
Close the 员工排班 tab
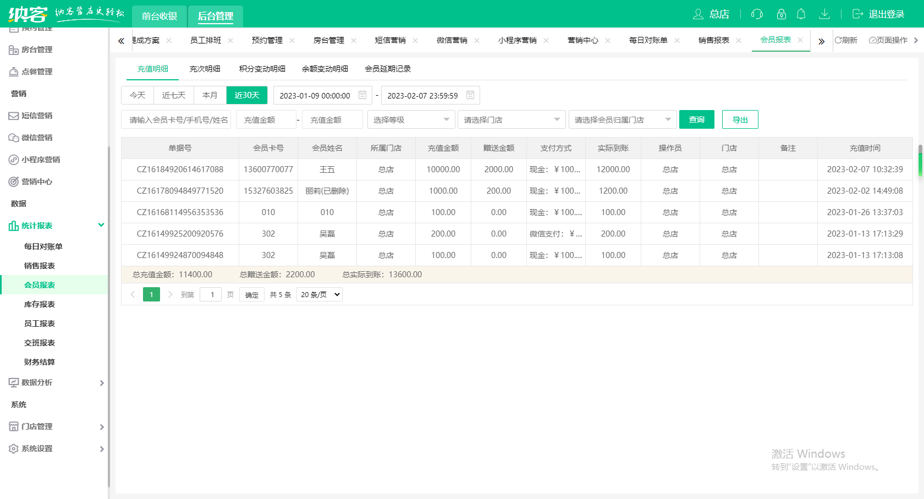pyautogui.click(x=230, y=40)
